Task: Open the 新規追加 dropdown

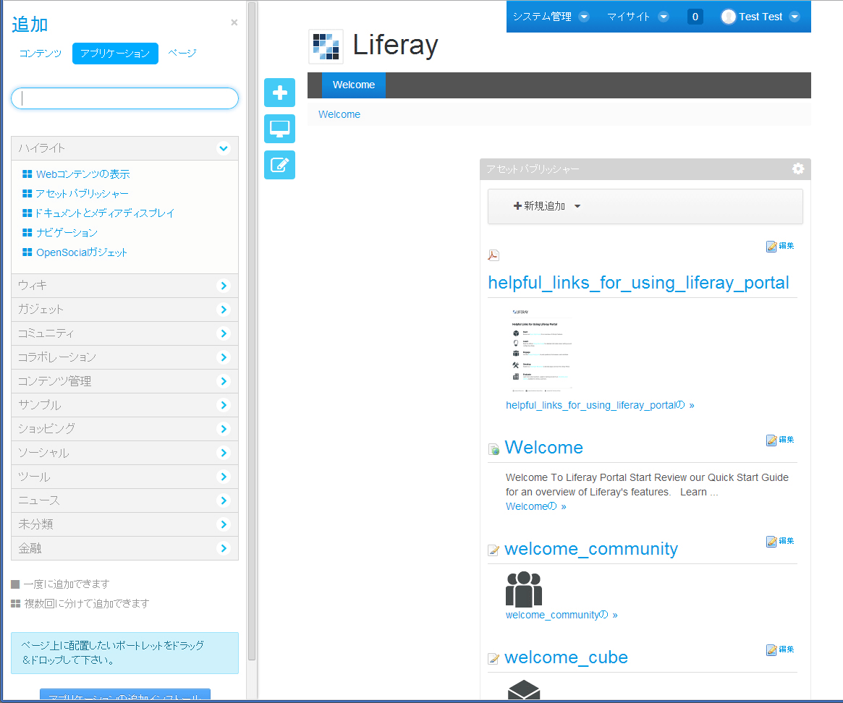Action: (547, 206)
